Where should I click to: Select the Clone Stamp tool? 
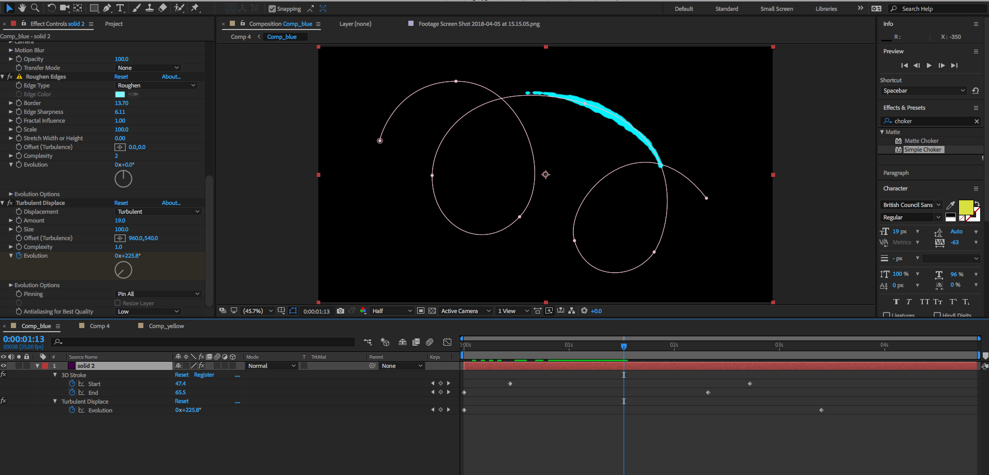pos(149,8)
